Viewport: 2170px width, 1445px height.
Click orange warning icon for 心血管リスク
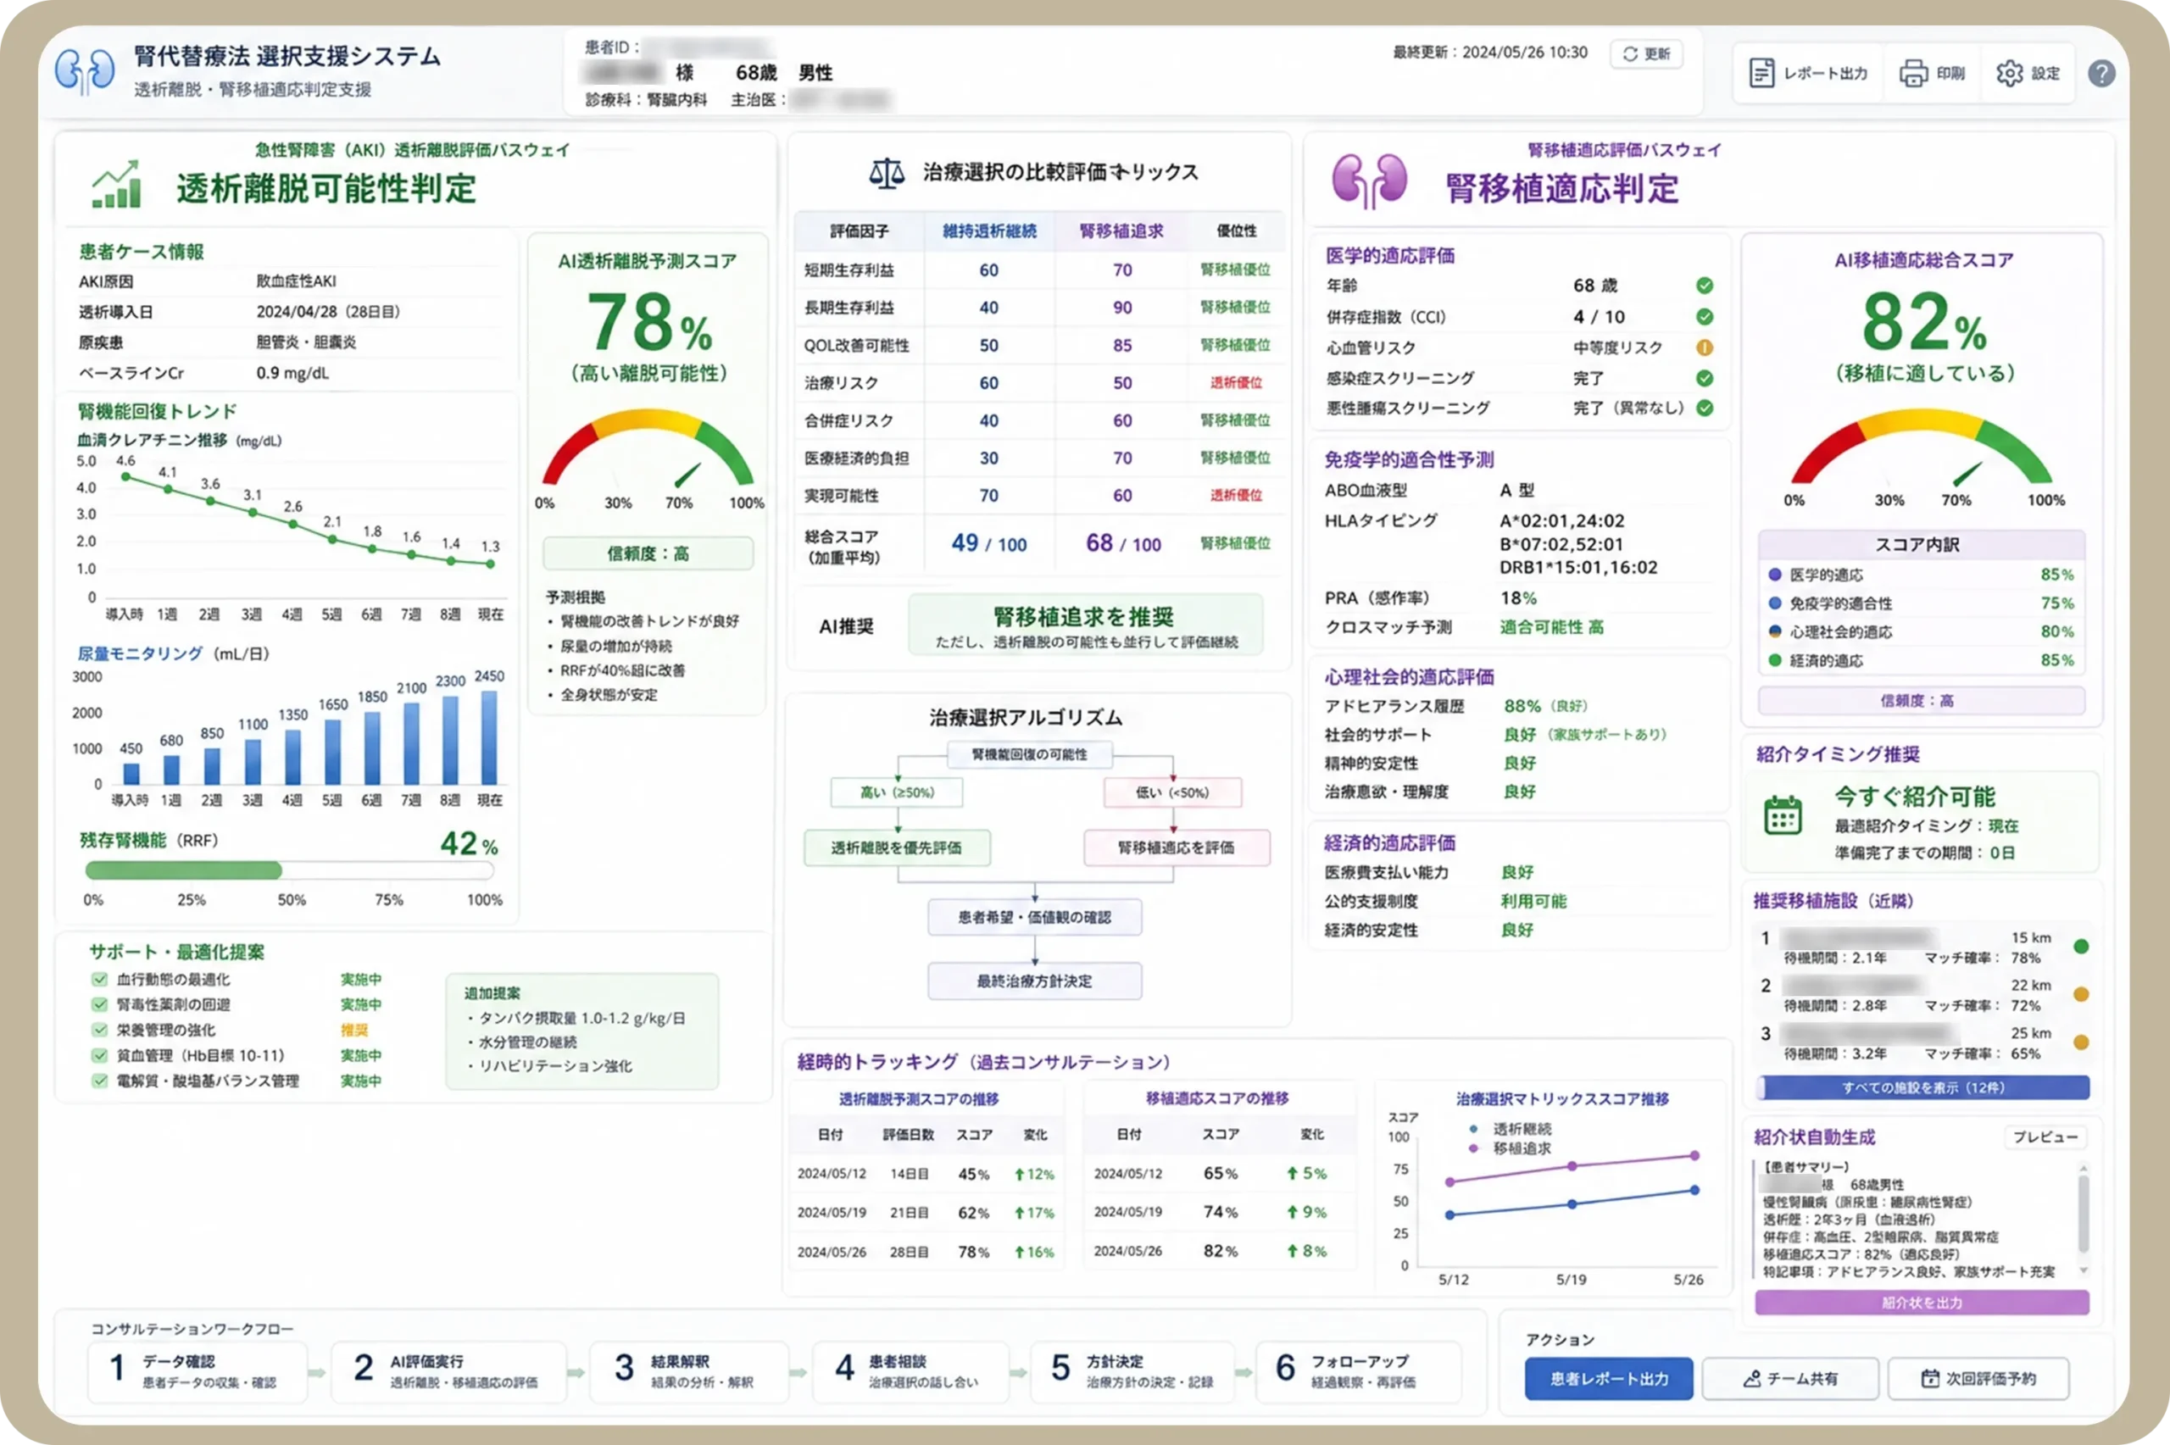(1705, 347)
